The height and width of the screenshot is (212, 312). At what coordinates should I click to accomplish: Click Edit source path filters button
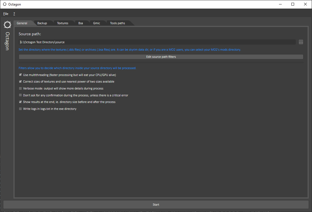(161, 57)
